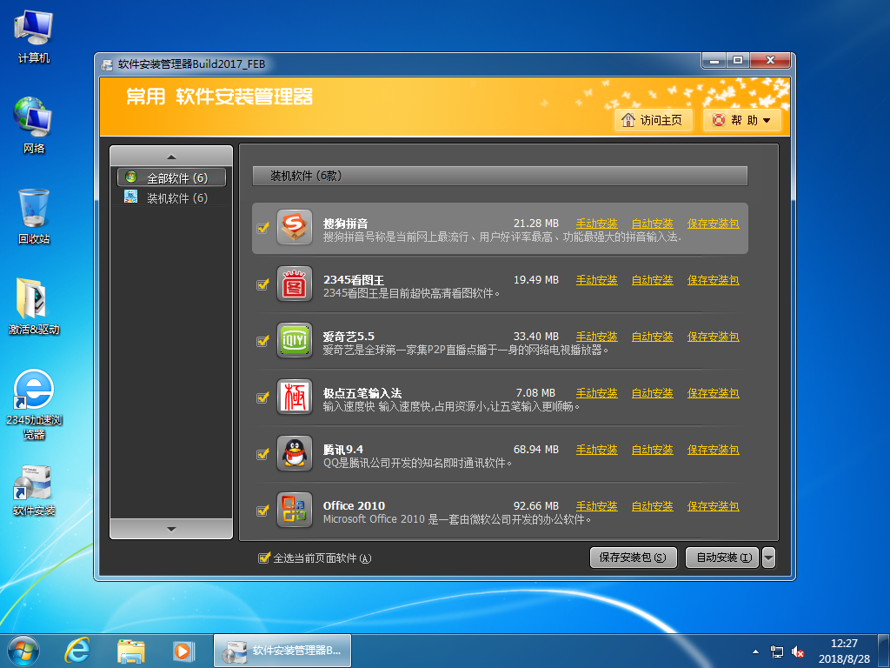
Task: Click the 软件安装管理器 taskbar button
Action: tap(282, 651)
